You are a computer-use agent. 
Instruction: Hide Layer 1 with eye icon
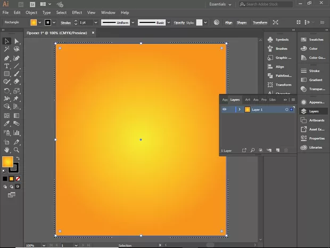224,109
